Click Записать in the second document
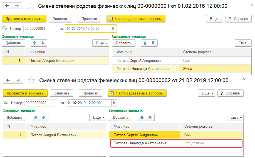255x158 pixels. point(61,93)
